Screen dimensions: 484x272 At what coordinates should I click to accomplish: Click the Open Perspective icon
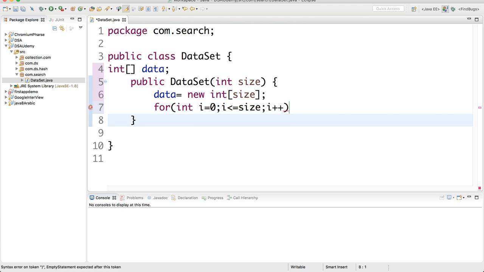(x=414, y=9)
